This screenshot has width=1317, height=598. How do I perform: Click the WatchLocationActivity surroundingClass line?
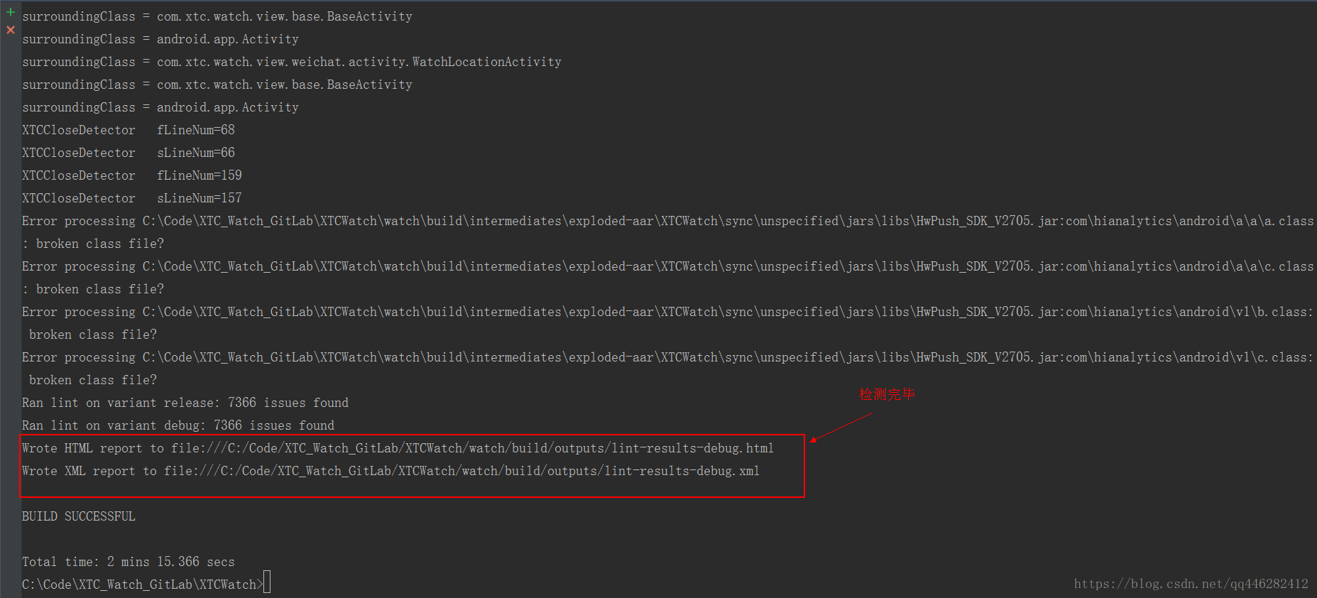(291, 62)
